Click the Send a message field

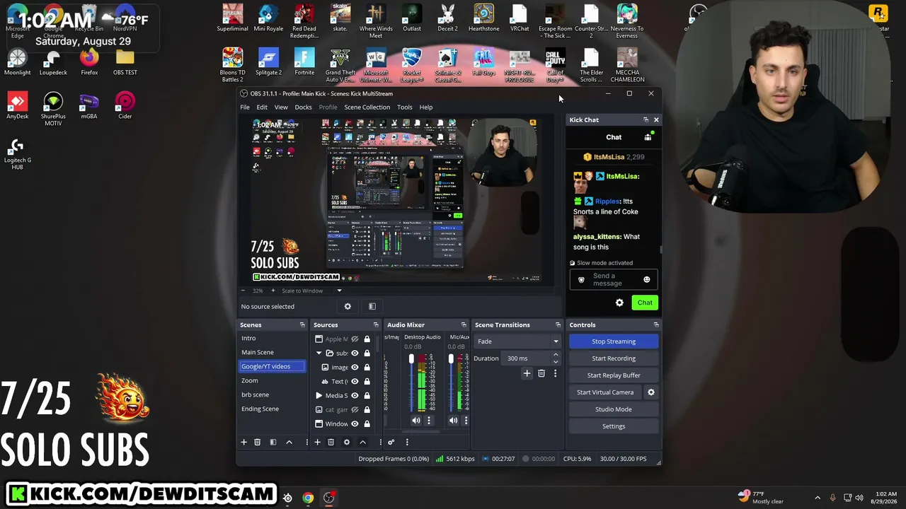(613, 280)
